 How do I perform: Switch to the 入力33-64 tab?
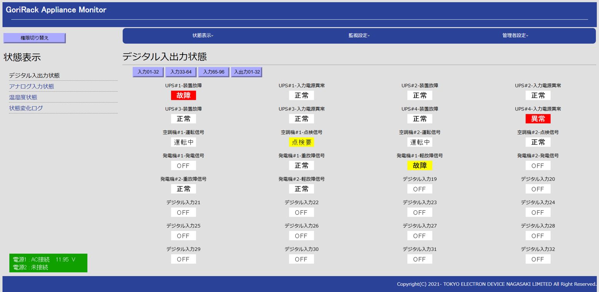[x=181, y=72]
